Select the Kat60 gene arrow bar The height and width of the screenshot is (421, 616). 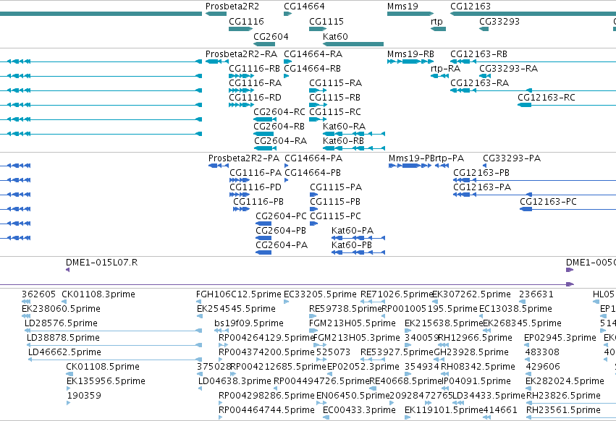click(x=353, y=44)
